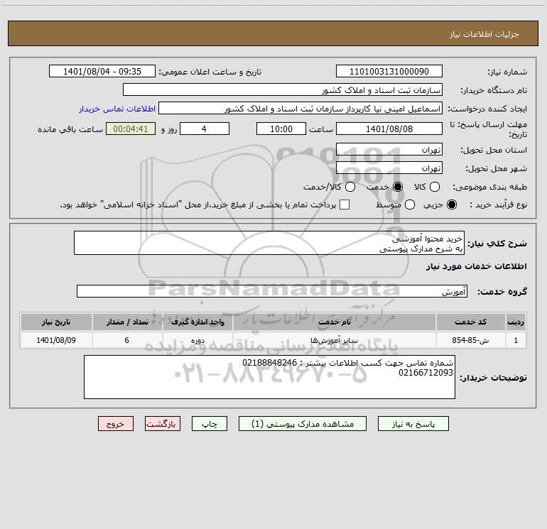Screen dimensions: 547x529
Task: Click the announcement date field 1401/08/04 - 09:35
Action: (x=102, y=71)
